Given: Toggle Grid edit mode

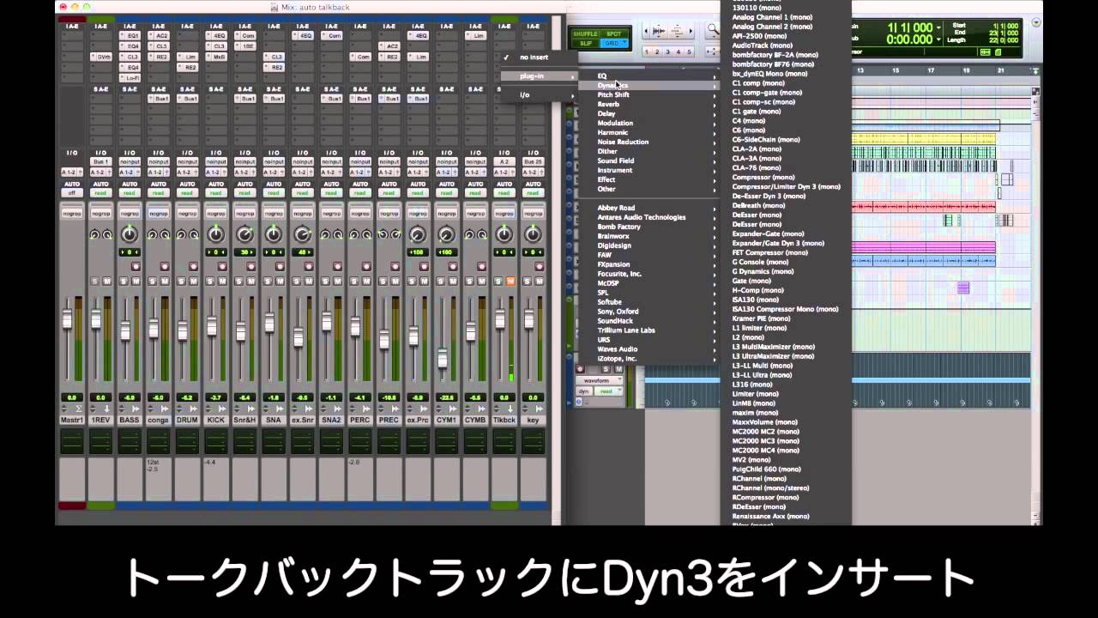Looking at the screenshot, I should click(613, 43).
